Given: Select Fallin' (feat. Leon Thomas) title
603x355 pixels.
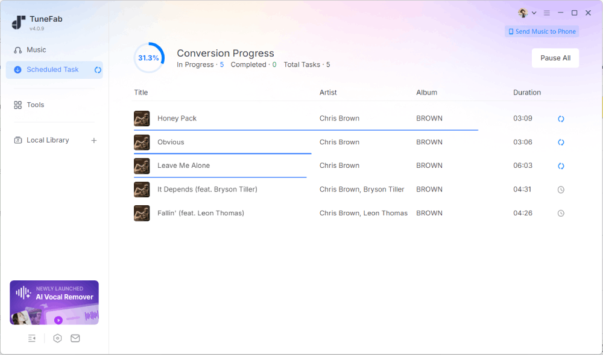Looking at the screenshot, I should click(x=201, y=213).
